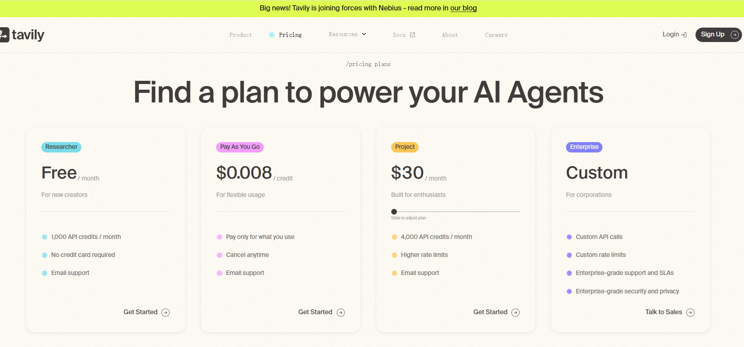Click the Researcher plan badge
Image resolution: width=744 pixels, height=347 pixels.
(61, 147)
